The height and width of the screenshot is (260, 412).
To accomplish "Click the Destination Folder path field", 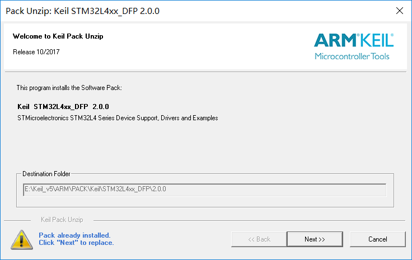I will [204, 190].
